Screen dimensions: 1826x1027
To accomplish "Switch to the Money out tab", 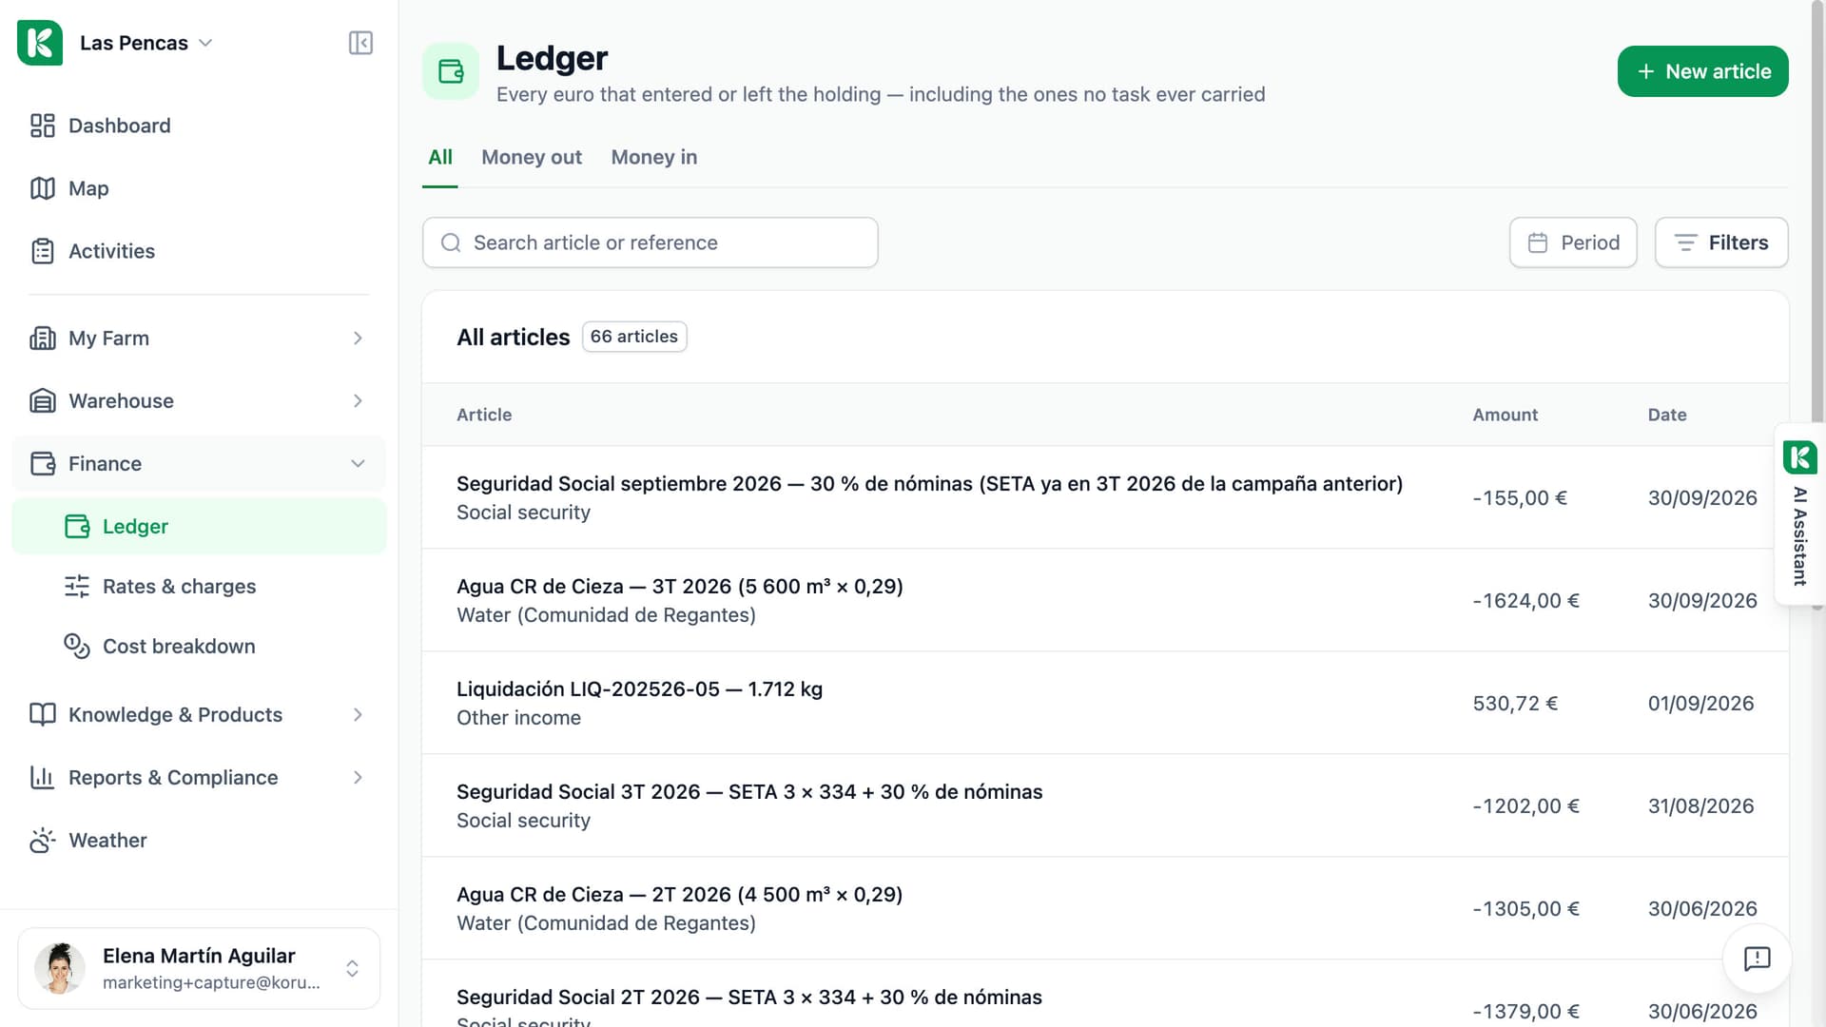I will tap(532, 158).
